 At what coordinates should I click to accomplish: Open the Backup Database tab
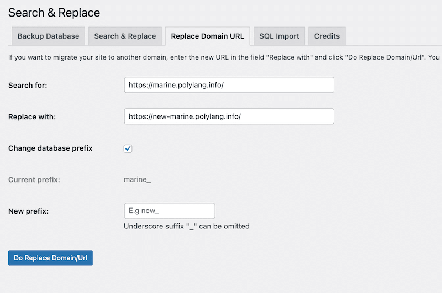coord(48,36)
